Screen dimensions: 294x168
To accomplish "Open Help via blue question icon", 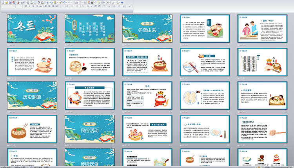I will point(122,2).
